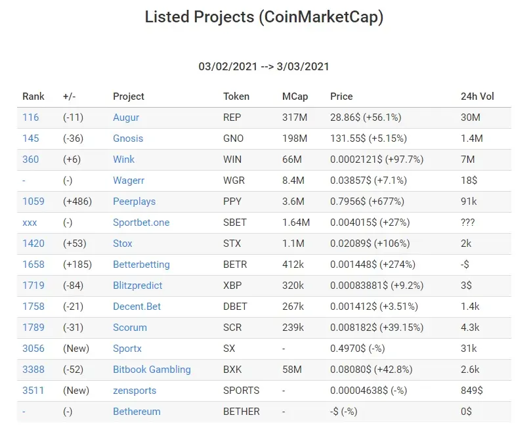Click rank link 116
The width and height of the screenshot is (531, 430).
30,118
